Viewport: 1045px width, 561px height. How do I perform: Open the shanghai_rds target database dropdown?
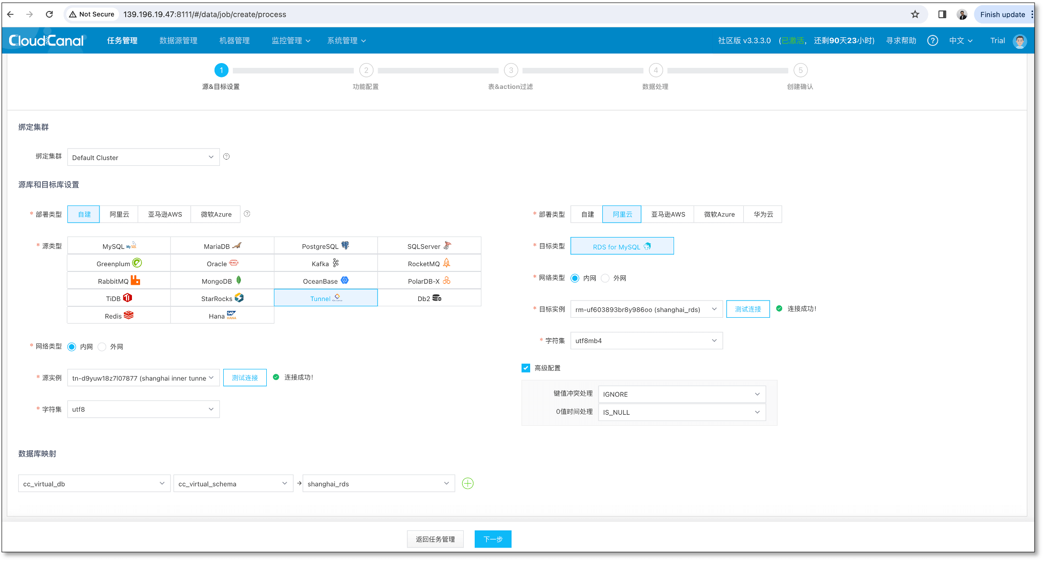[x=378, y=484]
